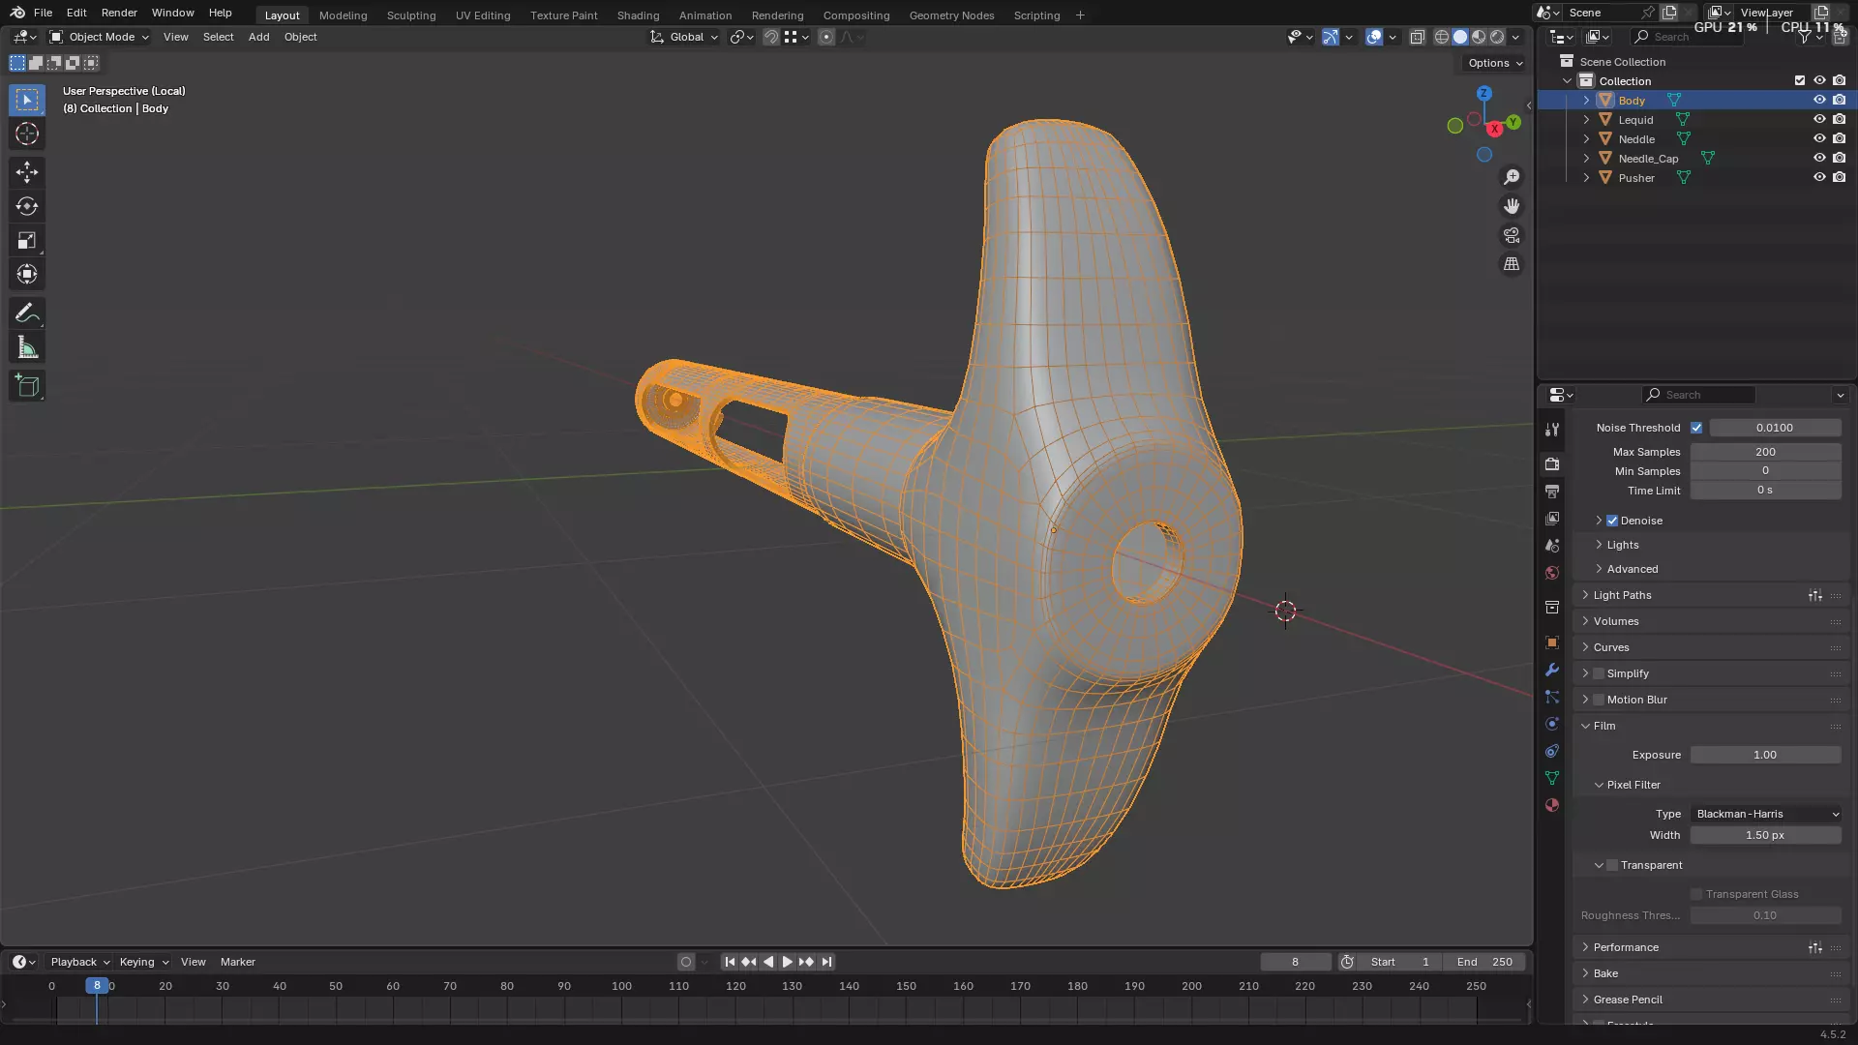Image resolution: width=1858 pixels, height=1045 pixels.
Task: Activate the Measure tool
Action: click(x=27, y=348)
